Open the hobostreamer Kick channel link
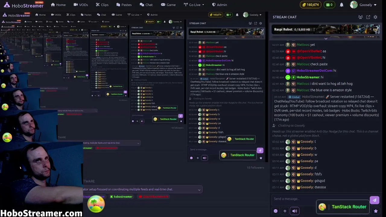386x217 pixels. 121,197
